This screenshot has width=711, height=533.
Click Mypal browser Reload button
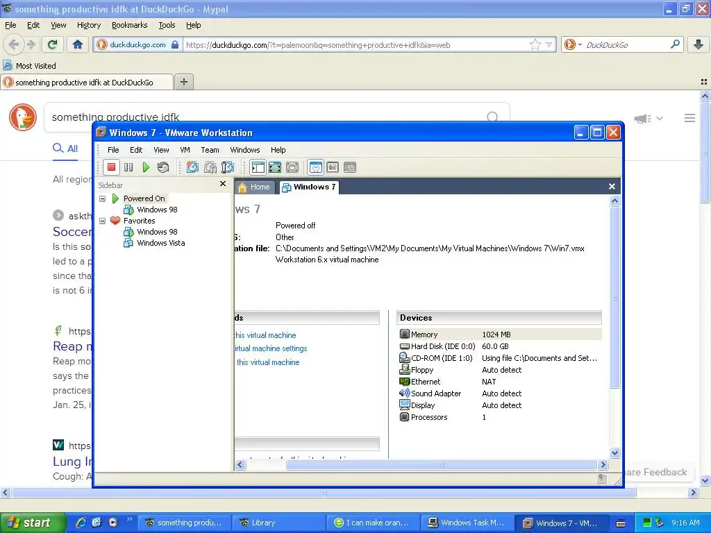click(52, 44)
